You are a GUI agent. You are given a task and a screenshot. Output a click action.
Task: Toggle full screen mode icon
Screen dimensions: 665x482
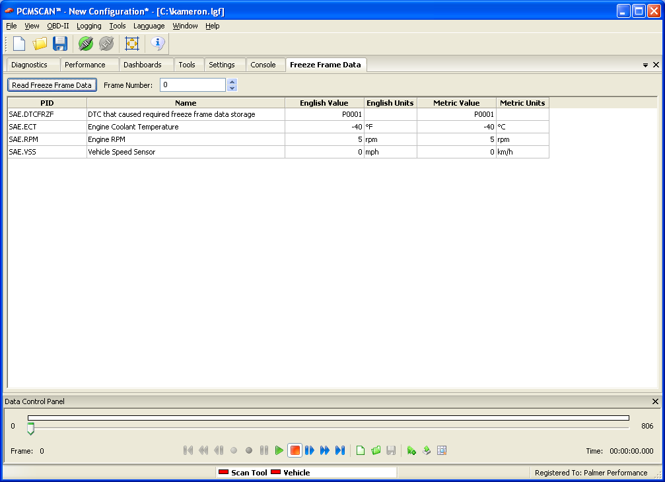[x=132, y=44]
